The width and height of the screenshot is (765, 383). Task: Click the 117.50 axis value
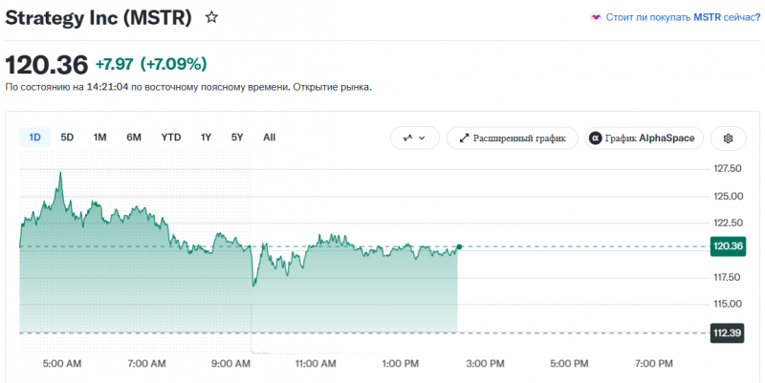[x=728, y=277]
